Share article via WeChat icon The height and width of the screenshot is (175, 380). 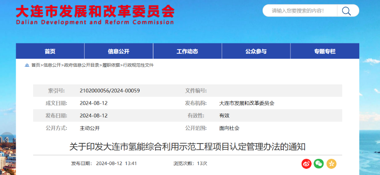(x=319, y=164)
